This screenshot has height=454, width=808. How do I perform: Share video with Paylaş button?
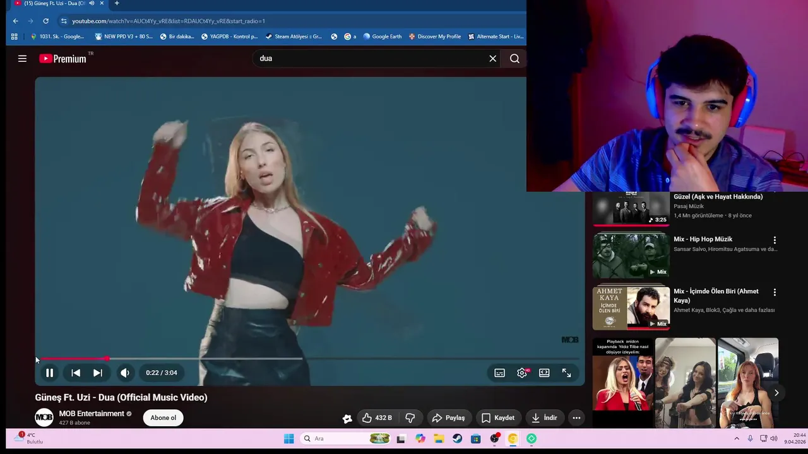pyautogui.click(x=448, y=417)
